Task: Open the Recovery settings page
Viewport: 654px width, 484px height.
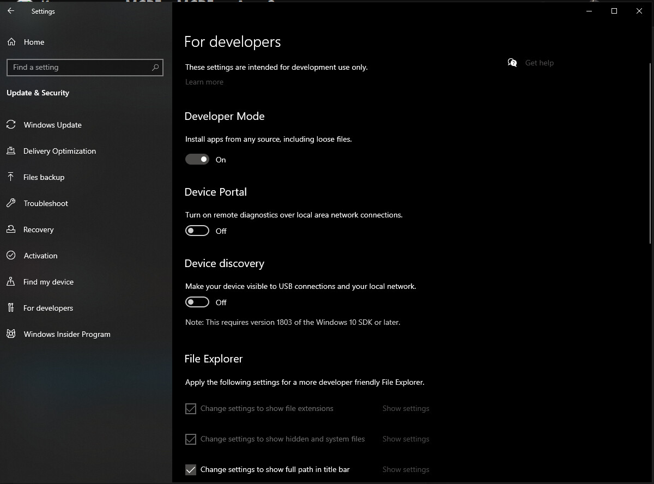Action: pyautogui.click(x=39, y=229)
